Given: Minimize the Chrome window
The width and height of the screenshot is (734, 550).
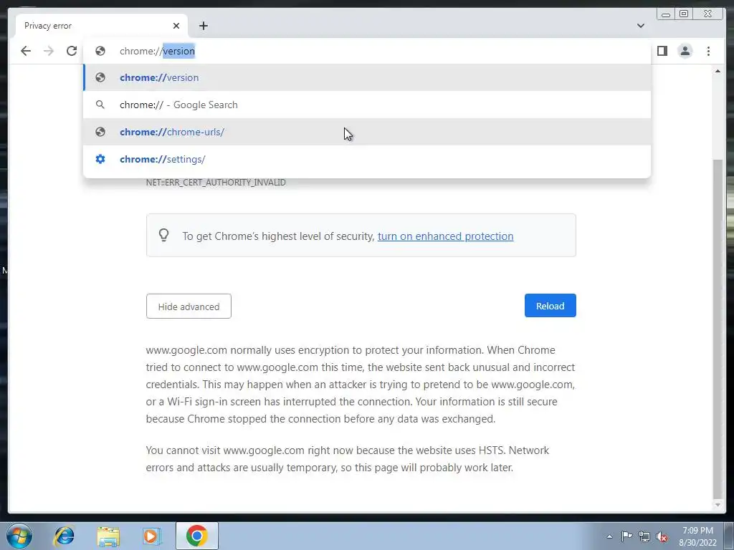Looking at the screenshot, I should [x=666, y=14].
